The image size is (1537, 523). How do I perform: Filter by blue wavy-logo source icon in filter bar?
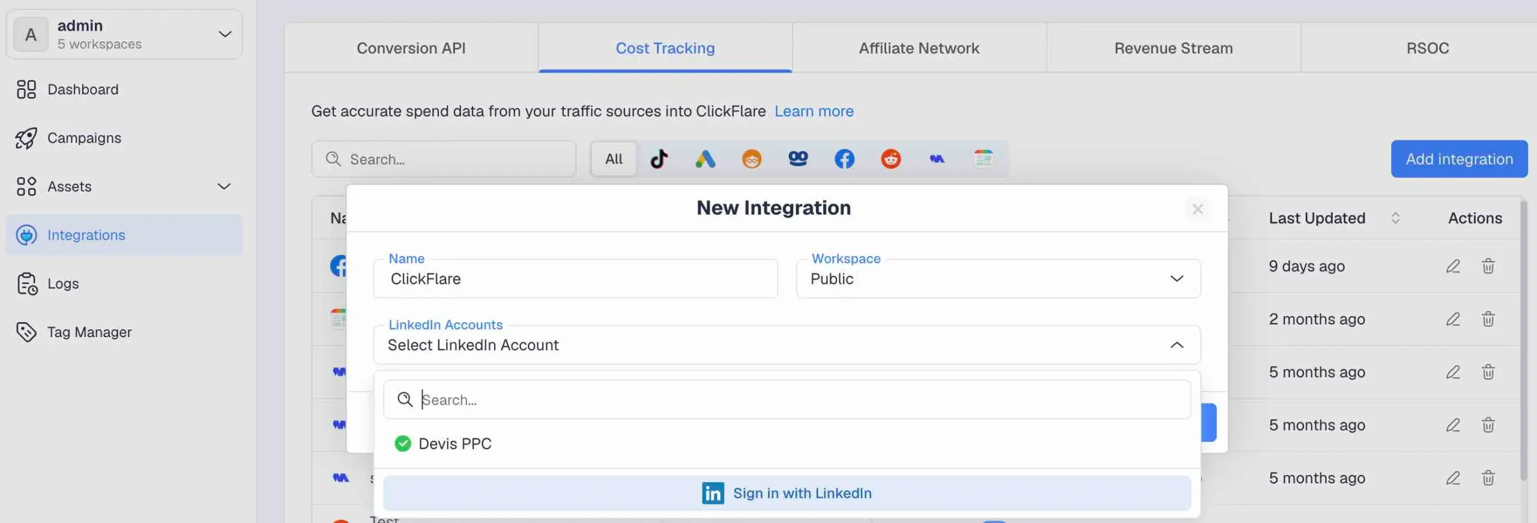[937, 159]
